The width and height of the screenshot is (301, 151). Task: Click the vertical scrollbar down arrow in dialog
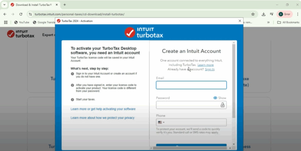234,144
